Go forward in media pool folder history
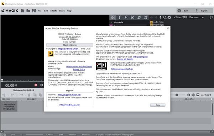Screen dimensions: 214x136 [156, 17]
